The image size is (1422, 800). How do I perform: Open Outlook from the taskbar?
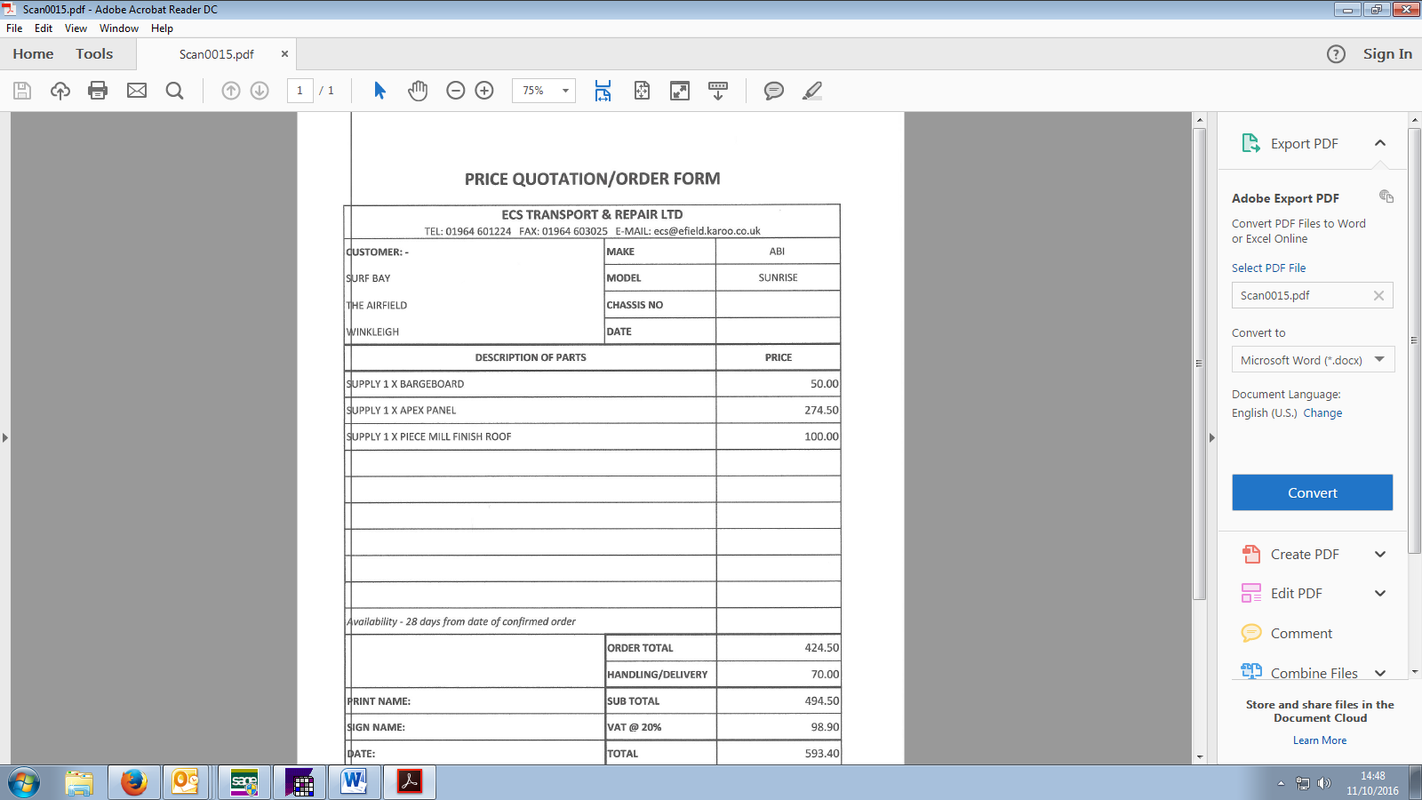click(185, 783)
